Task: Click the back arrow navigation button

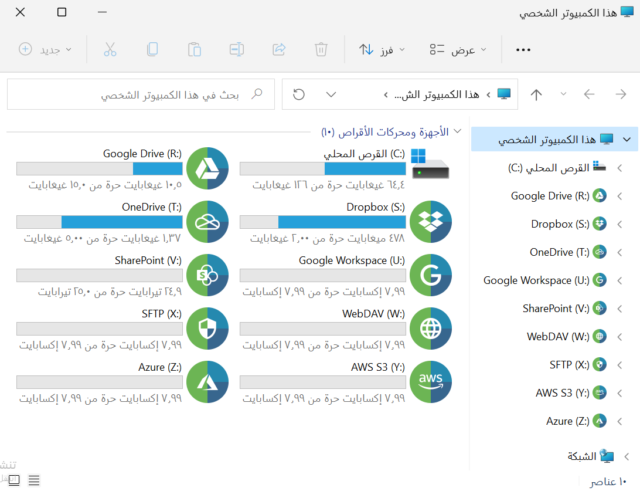Action: [589, 94]
